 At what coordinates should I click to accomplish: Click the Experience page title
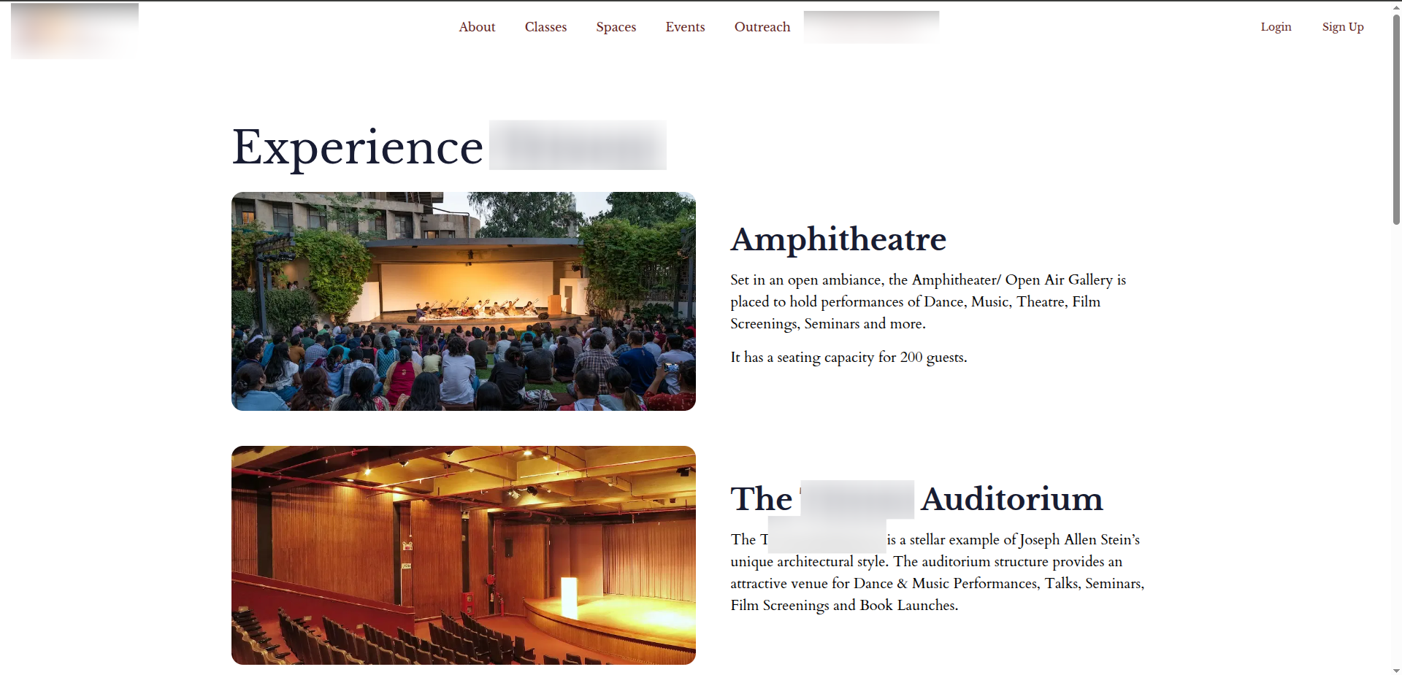click(357, 147)
